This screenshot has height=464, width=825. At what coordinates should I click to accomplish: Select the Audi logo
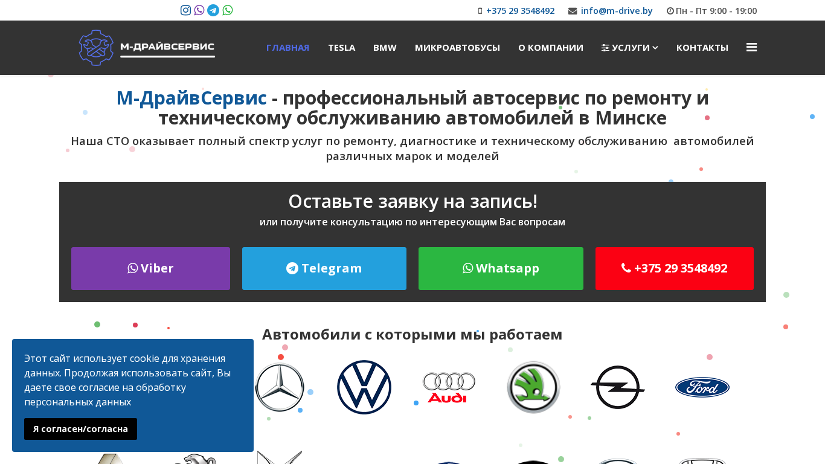(449, 387)
